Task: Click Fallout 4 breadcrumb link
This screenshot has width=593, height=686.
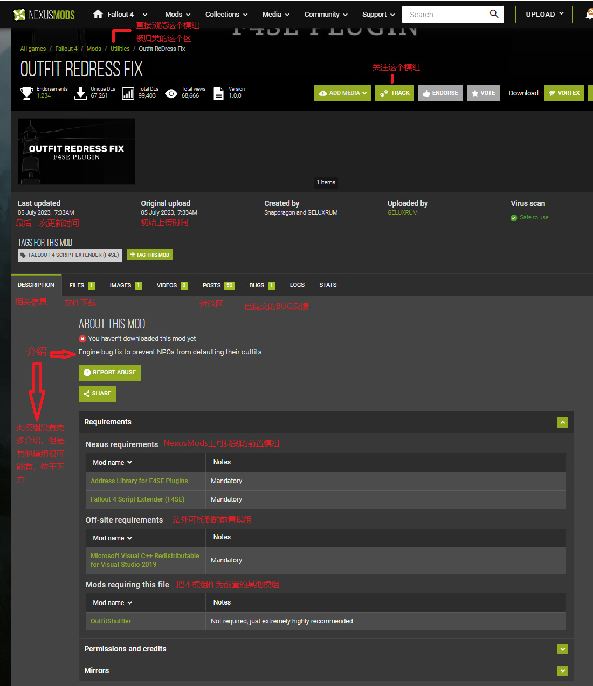Action: pos(66,49)
